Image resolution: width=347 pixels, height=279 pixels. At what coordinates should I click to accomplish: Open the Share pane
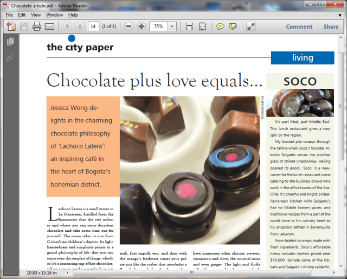click(x=331, y=27)
